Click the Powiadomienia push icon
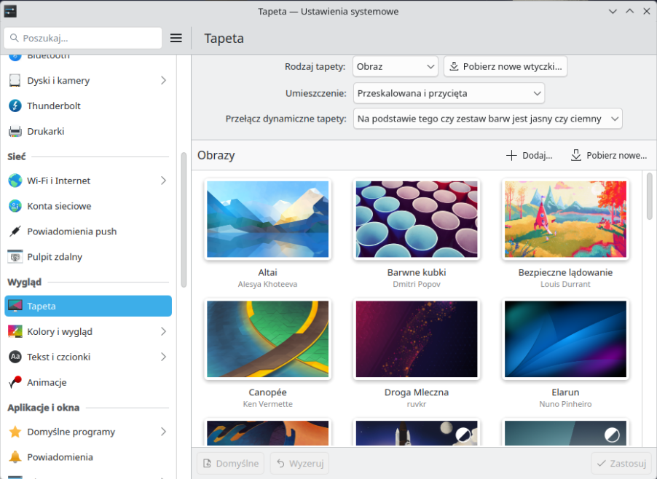The height and width of the screenshot is (479, 657). click(15, 231)
